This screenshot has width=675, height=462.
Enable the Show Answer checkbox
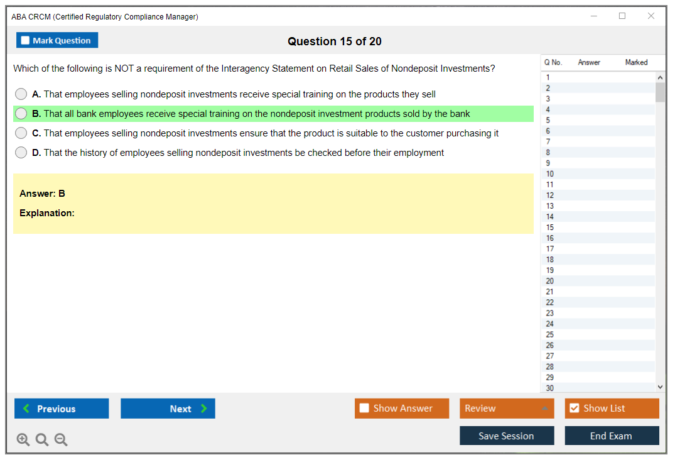coord(365,409)
